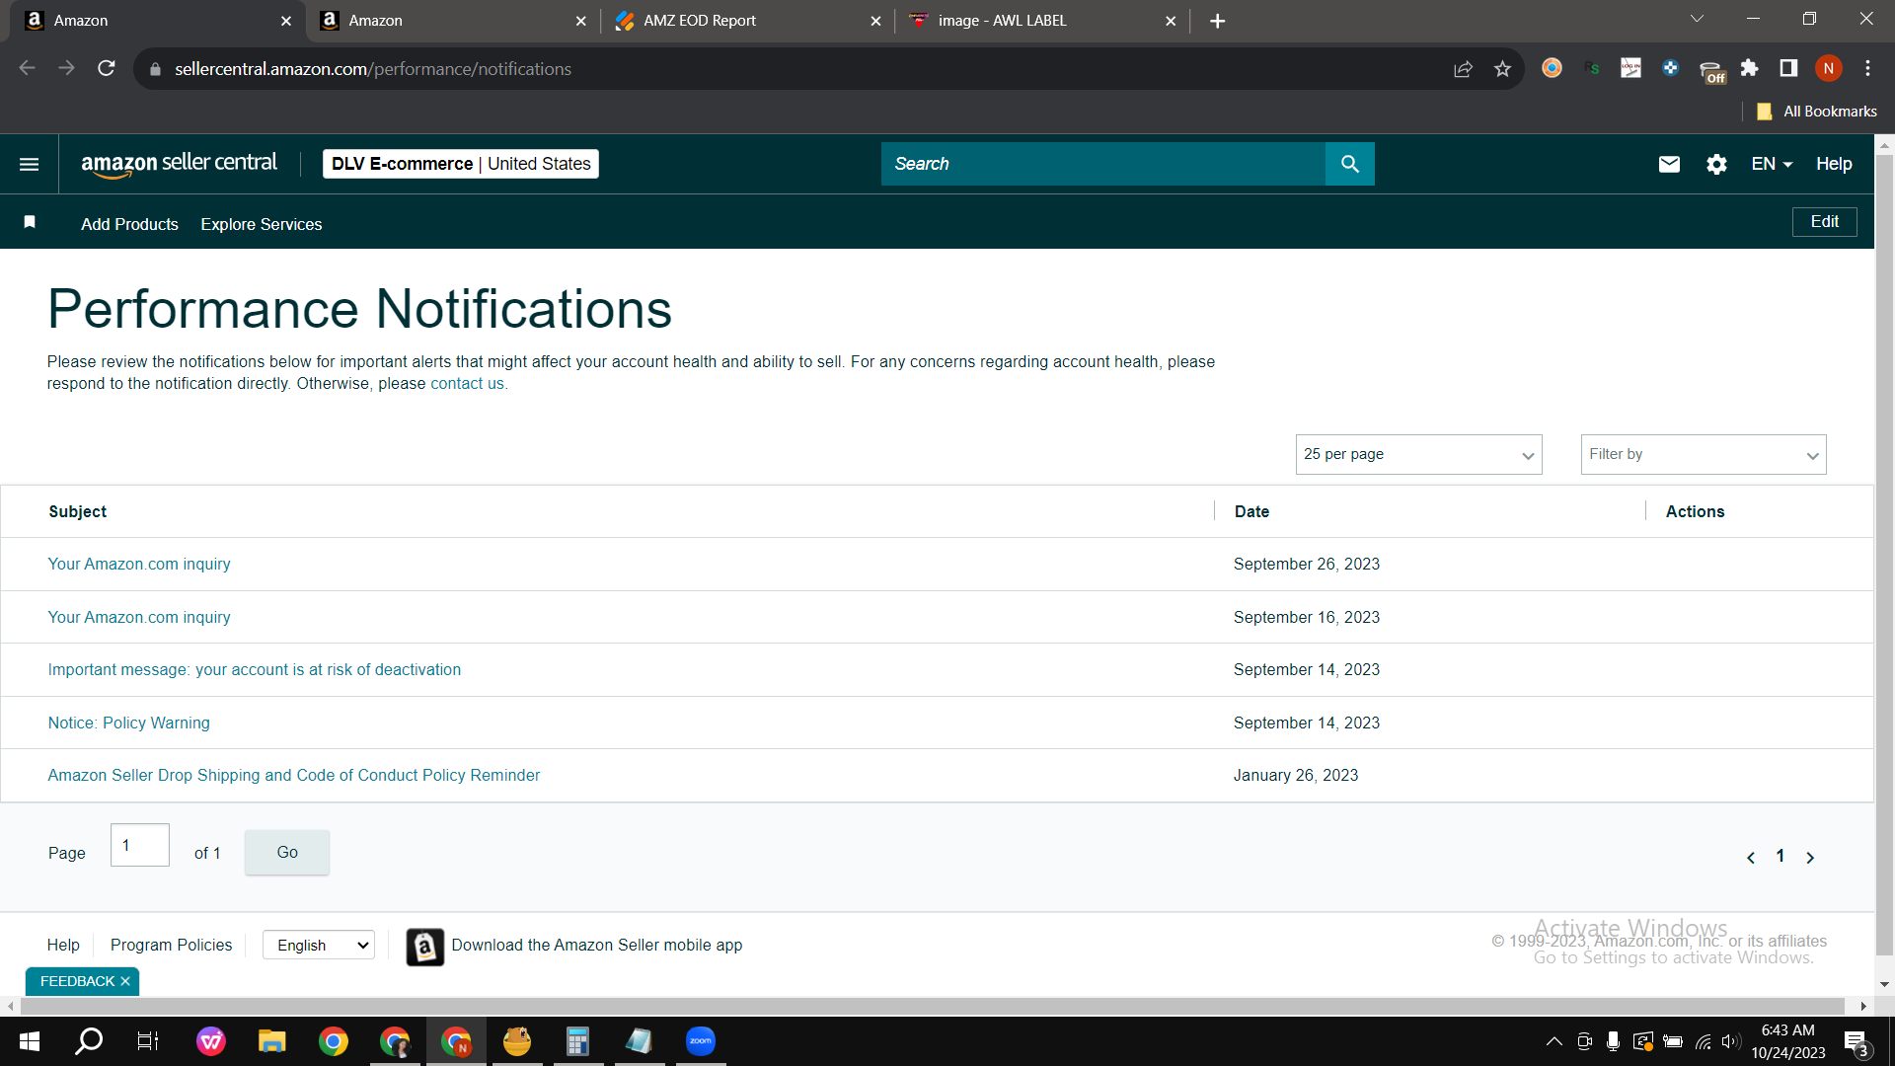Click the bookmark flag icon
This screenshot has height=1066, width=1895.
tap(30, 222)
